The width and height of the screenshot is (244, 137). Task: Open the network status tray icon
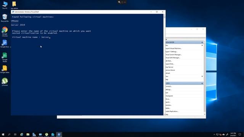tap(217, 134)
